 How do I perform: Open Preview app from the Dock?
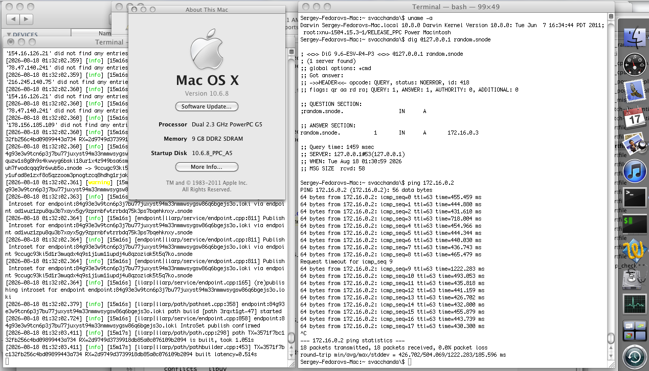click(x=635, y=144)
